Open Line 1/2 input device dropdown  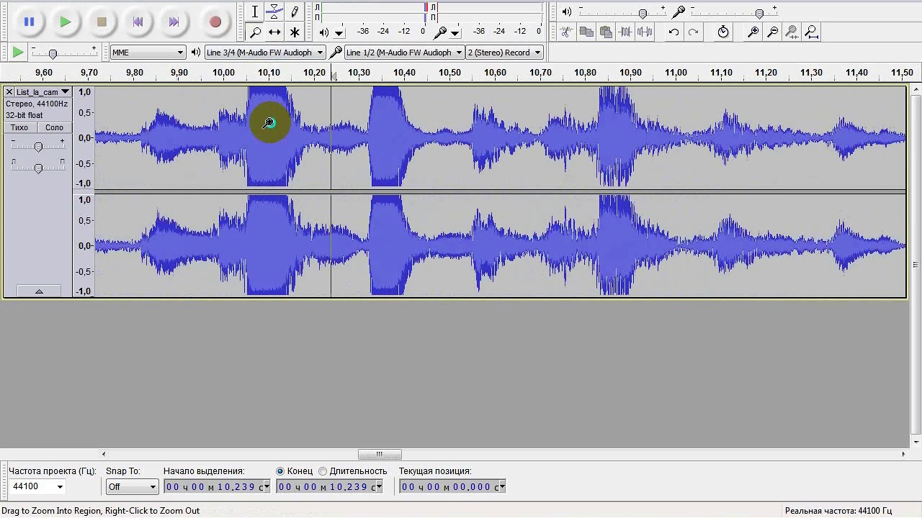[x=404, y=53]
